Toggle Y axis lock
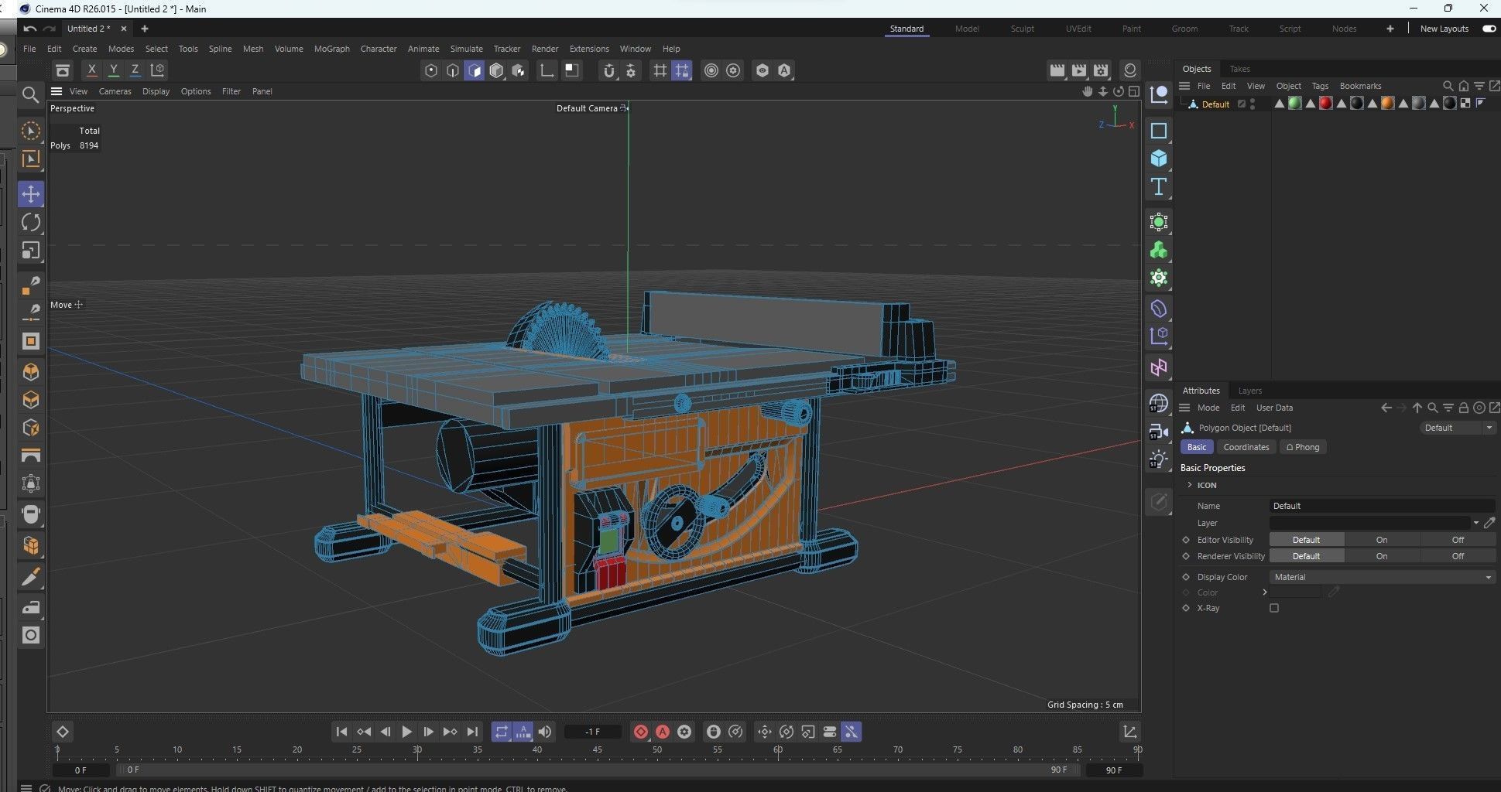 [113, 70]
